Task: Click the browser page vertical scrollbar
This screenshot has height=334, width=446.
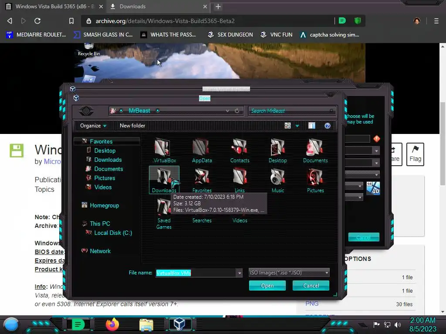Action: 443,144
